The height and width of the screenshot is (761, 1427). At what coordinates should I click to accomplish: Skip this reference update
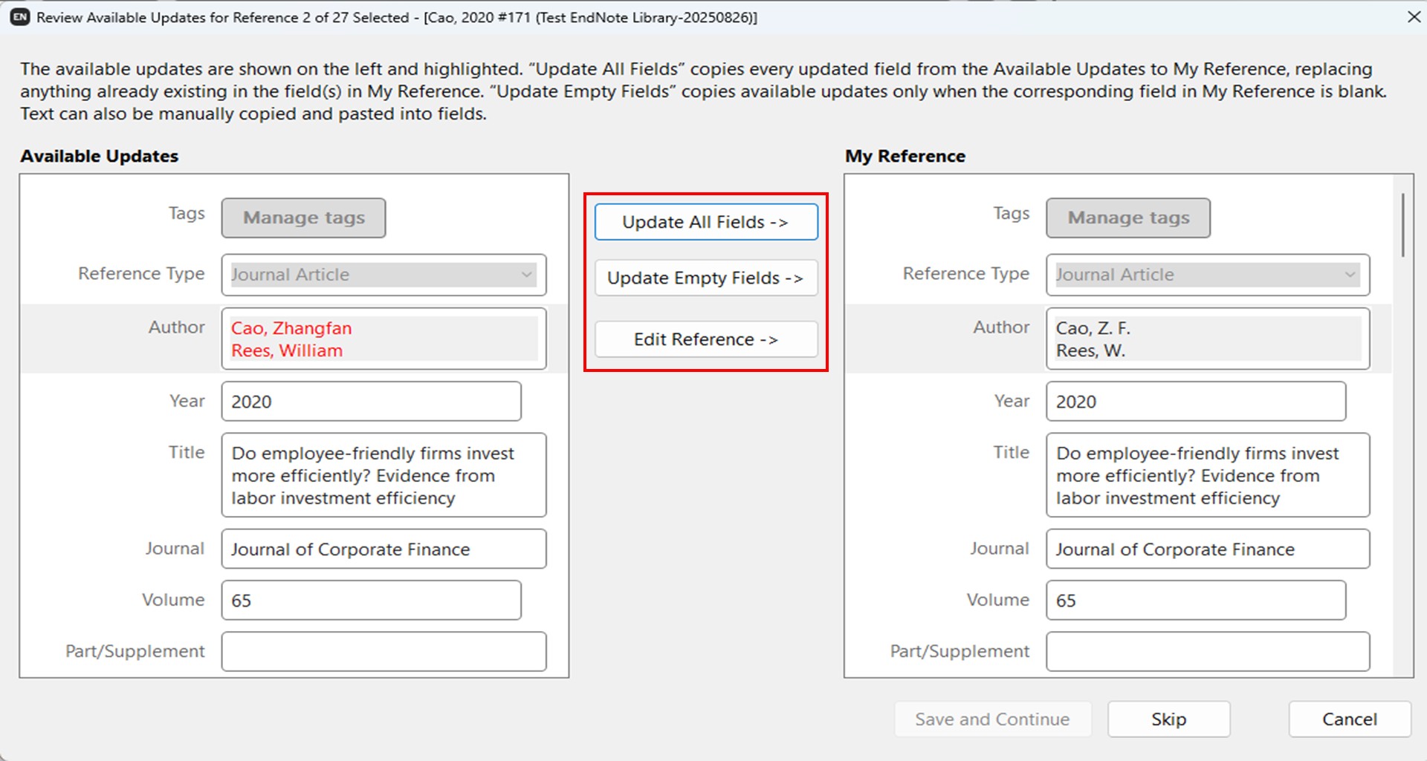click(1168, 719)
